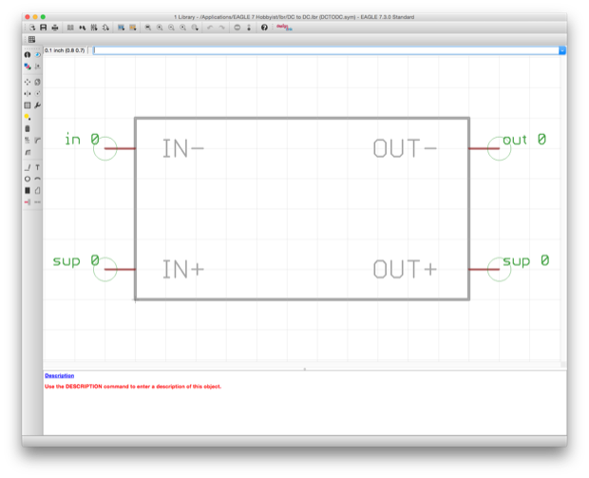Select the Mirror tool

tap(28, 93)
